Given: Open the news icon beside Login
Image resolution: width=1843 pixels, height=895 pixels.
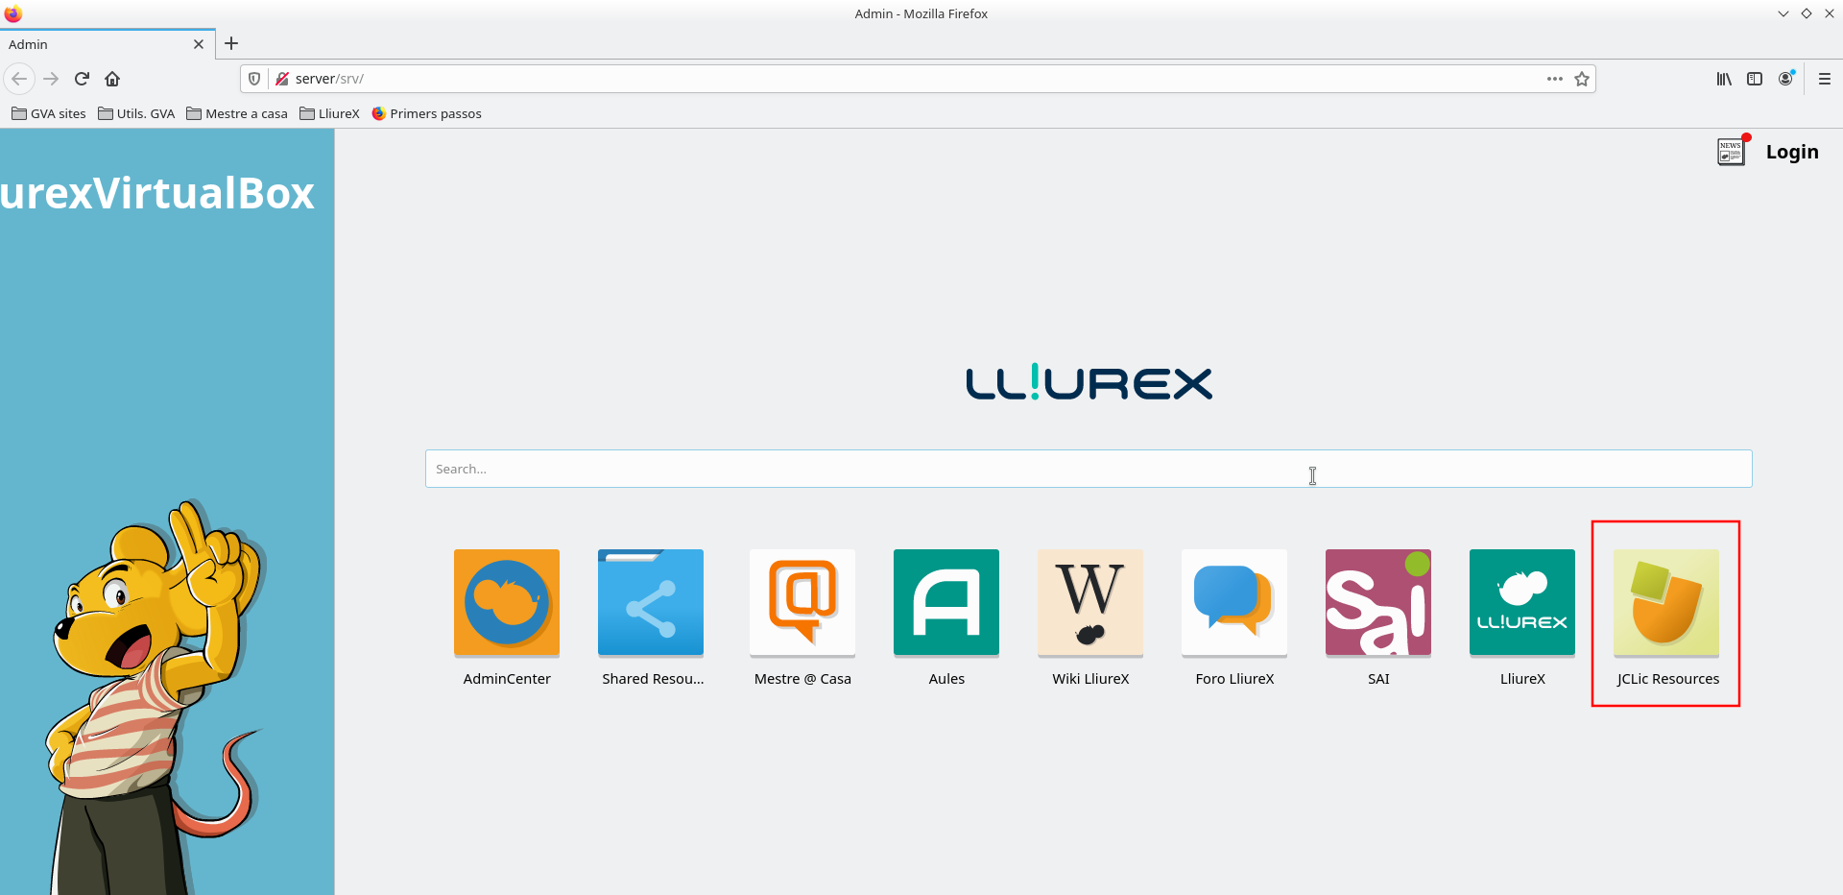Looking at the screenshot, I should click(1732, 152).
